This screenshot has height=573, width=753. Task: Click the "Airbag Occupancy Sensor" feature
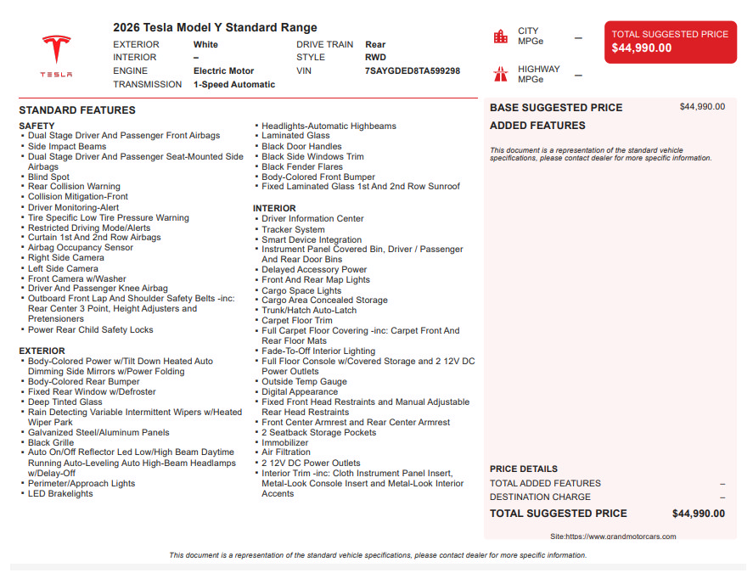tap(80, 247)
